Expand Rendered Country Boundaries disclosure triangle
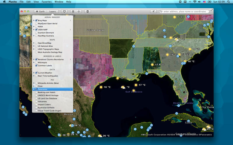This screenshot has height=145, width=233. pyautogui.click(x=33, y=59)
